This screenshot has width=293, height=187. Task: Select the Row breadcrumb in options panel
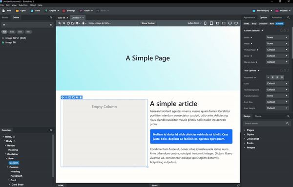[x=272, y=24]
